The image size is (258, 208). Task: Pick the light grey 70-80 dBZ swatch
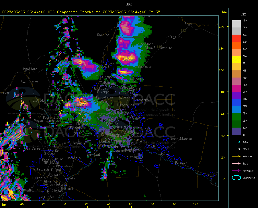point(236,24)
